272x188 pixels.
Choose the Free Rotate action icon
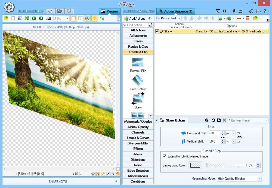point(138,81)
